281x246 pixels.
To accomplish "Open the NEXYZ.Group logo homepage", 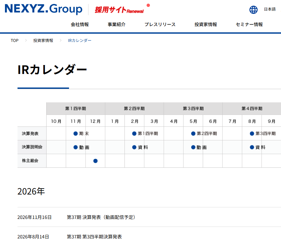I will click(x=44, y=9).
